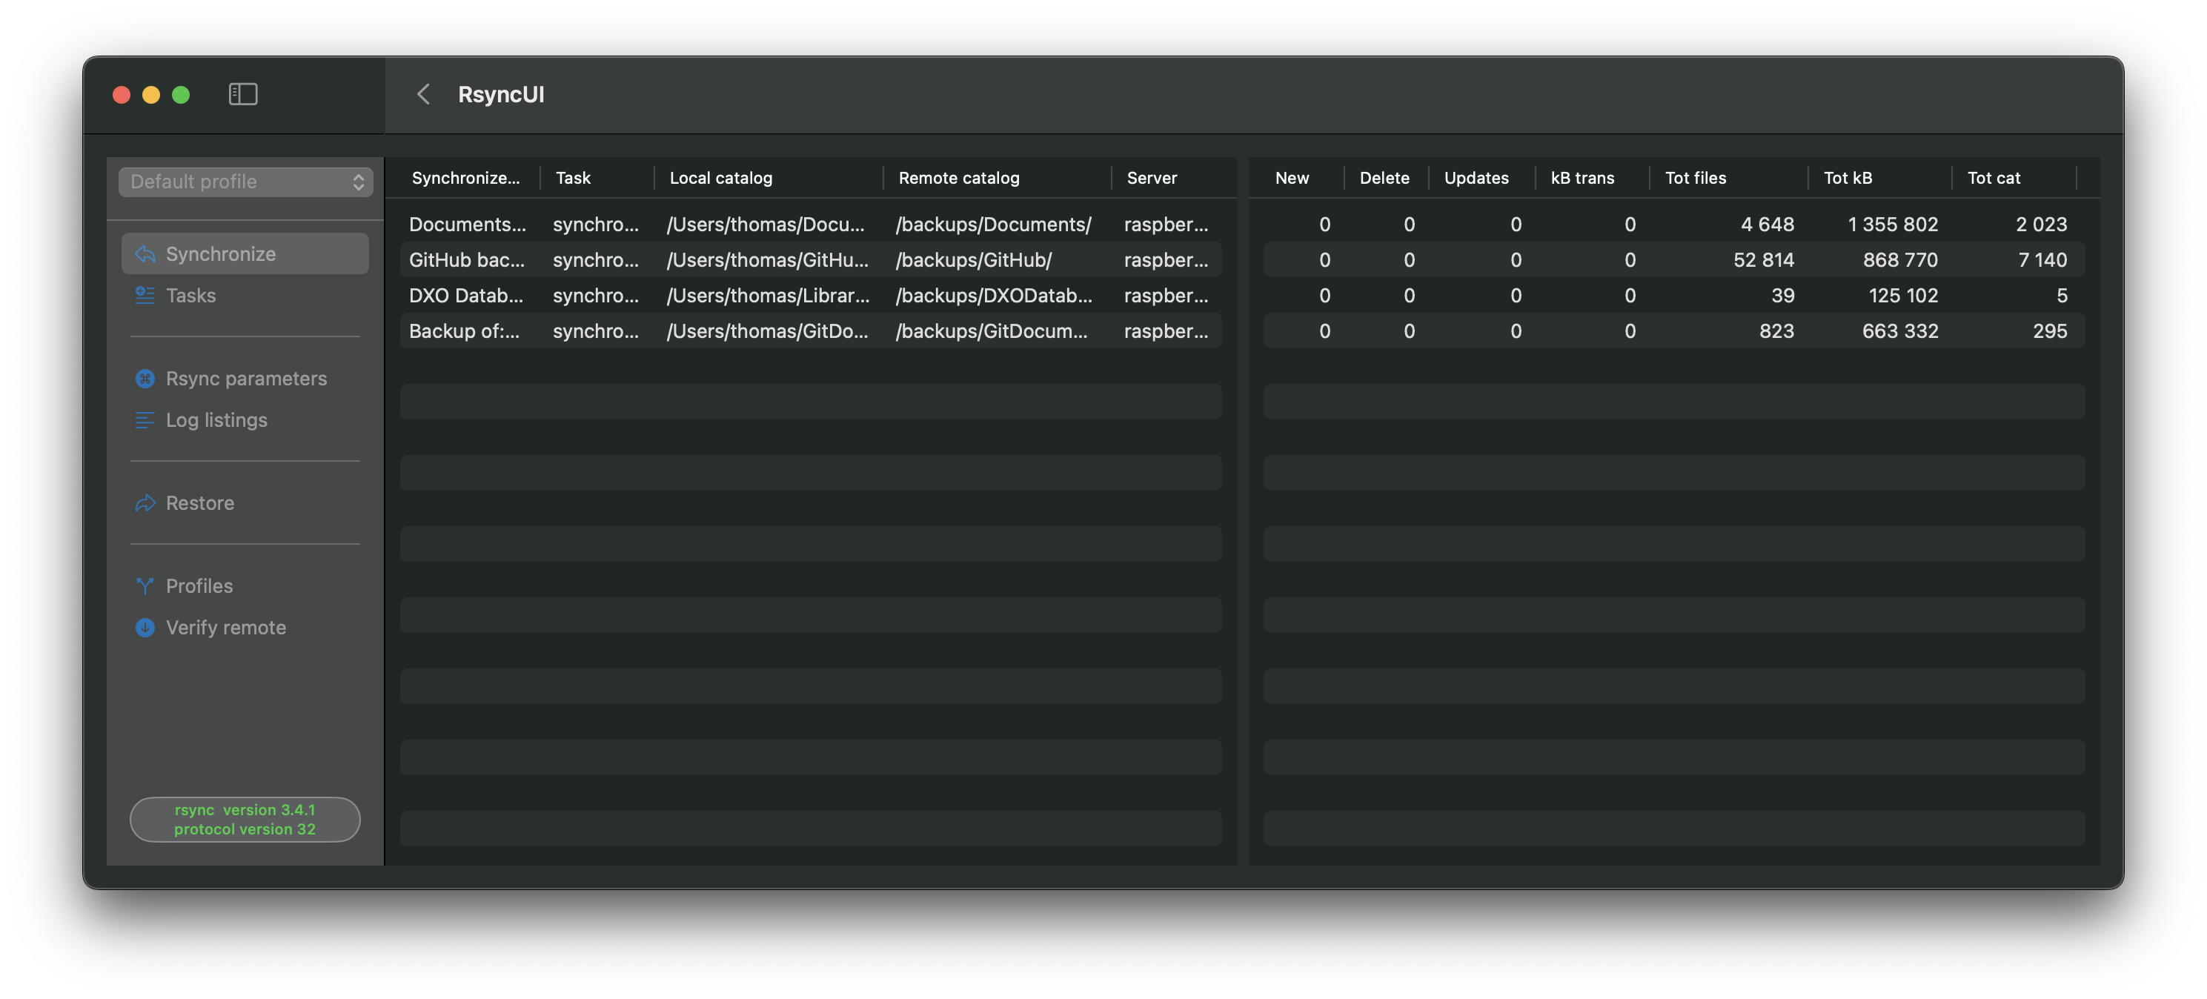This screenshot has height=999, width=2207.
Task: Click Tot files value 823
Action: point(1776,331)
